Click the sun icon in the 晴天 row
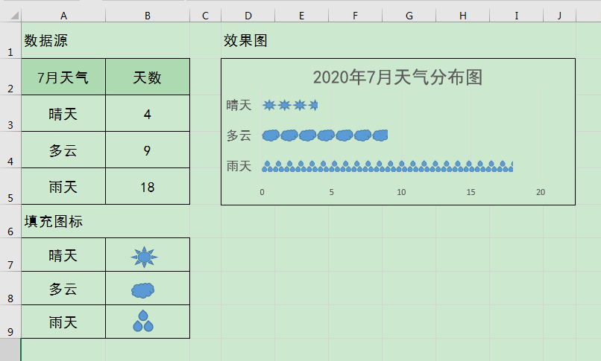601x361 pixels. [x=144, y=257]
